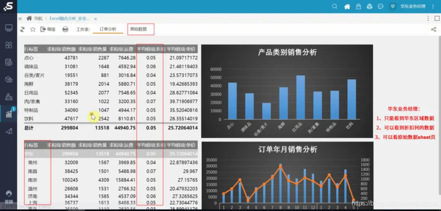Click sales total value 299804 in 总计 row
Image resolution: width=441 pixels, height=211 pixels.
click(70, 128)
